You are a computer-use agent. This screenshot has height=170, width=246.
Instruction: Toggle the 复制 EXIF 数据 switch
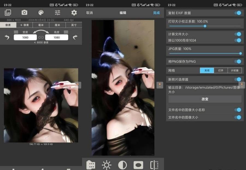click(238, 13)
